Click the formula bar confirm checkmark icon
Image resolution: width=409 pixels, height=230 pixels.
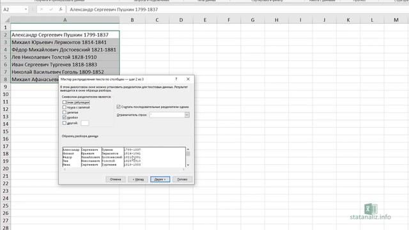click(x=51, y=10)
